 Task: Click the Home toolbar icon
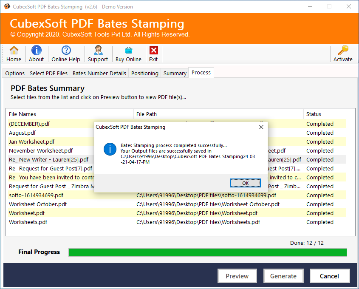pyautogui.click(x=14, y=51)
